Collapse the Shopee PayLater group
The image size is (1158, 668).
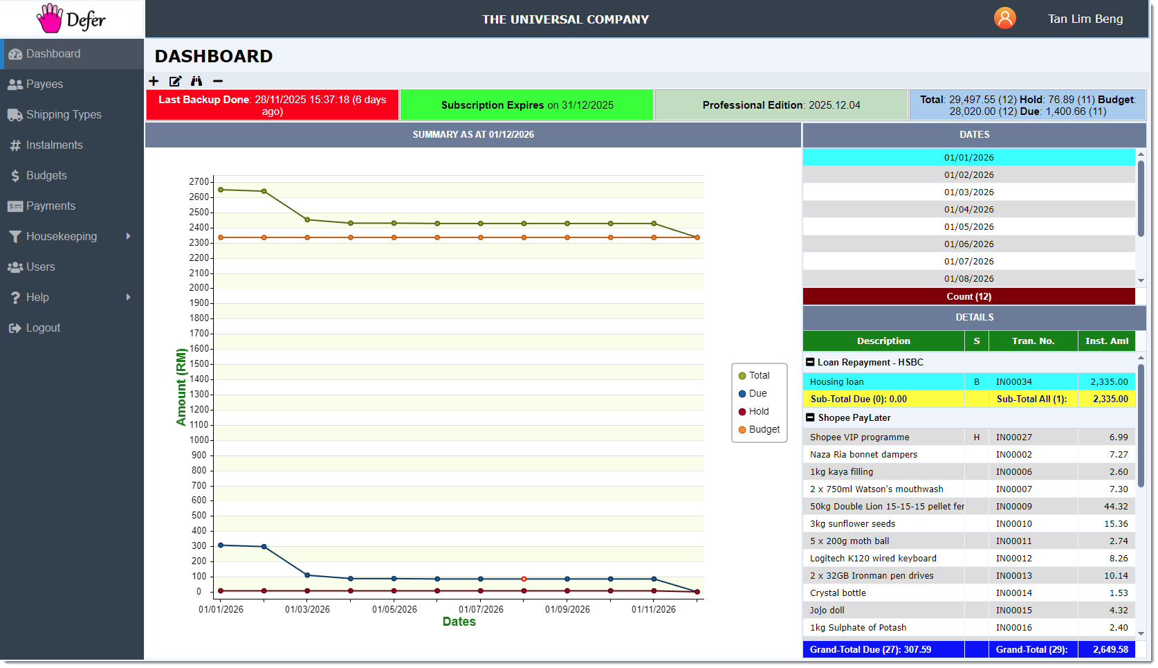coord(810,417)
